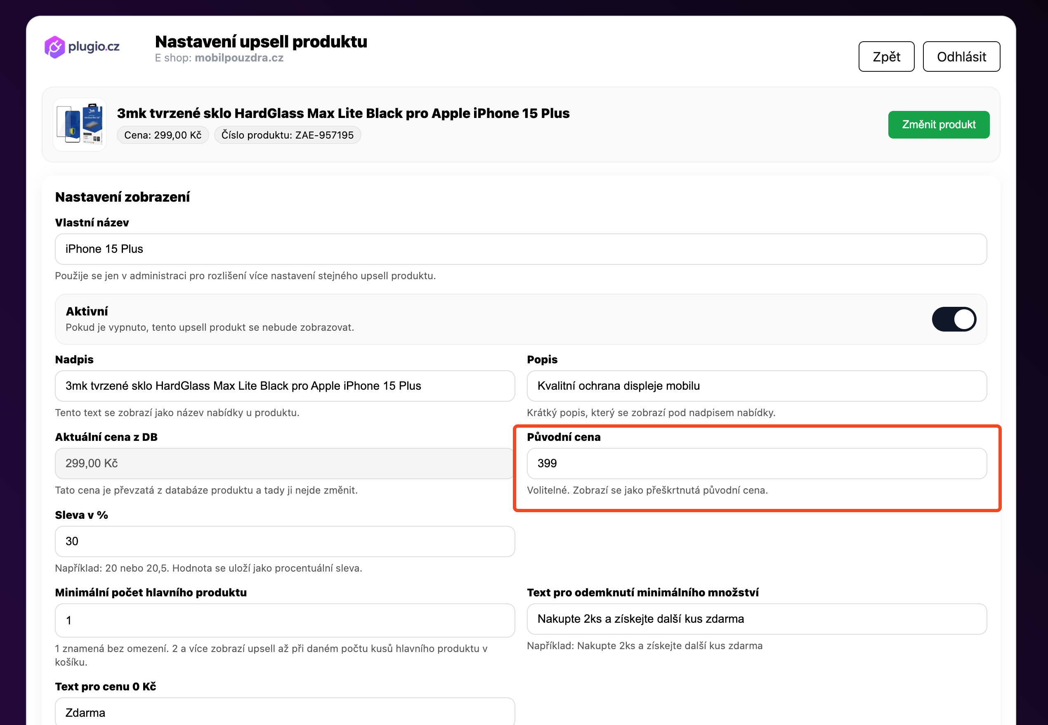Click the Číslo produktu ZAE-957195 badge
The height and width of the screenshot is (725, 1048).
(287, 135)
